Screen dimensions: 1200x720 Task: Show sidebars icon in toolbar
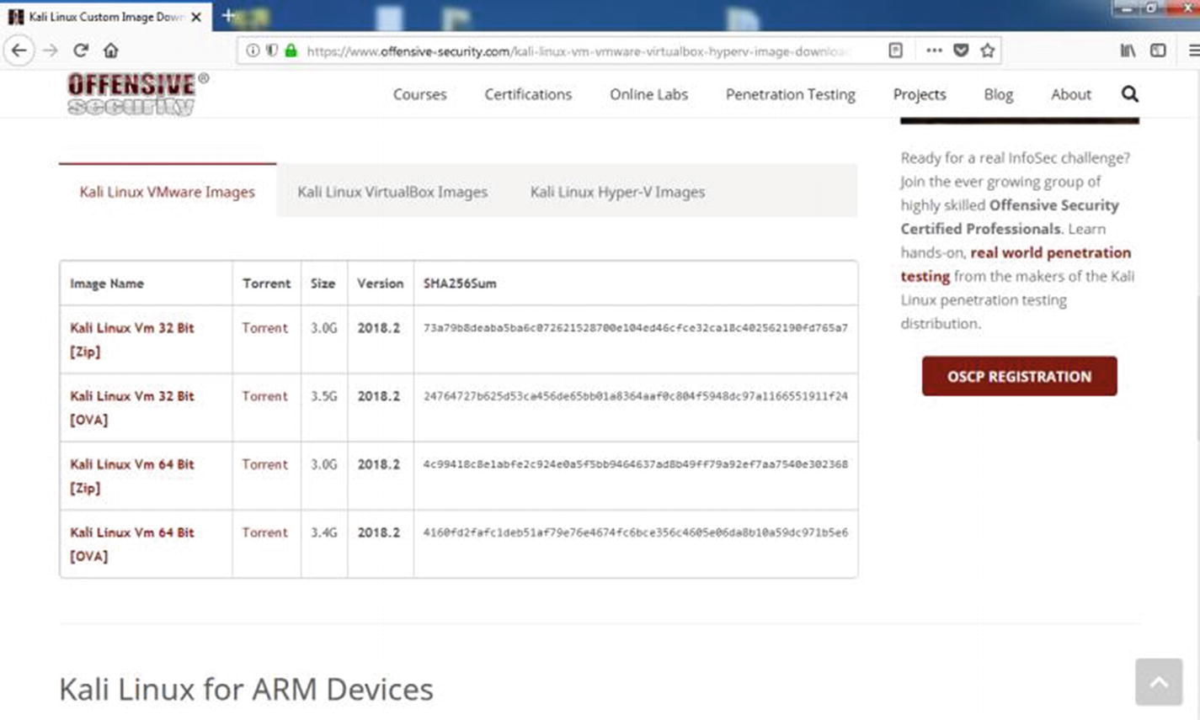tap(1159, 50)
